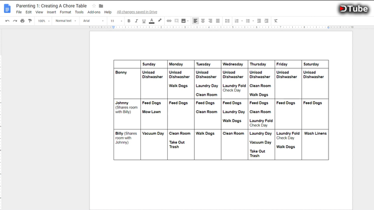Star the document

click(x=94, y=6)
